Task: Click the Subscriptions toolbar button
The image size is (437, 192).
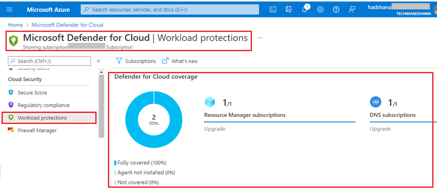Action: [136, 61]
